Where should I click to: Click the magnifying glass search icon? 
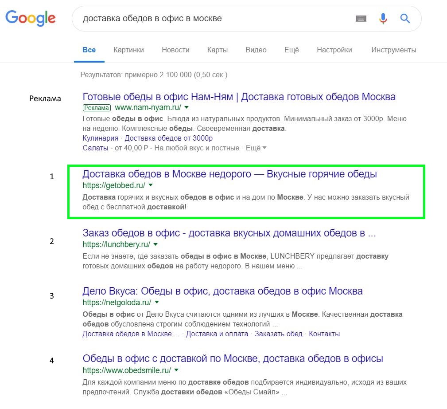coord(404,18)
